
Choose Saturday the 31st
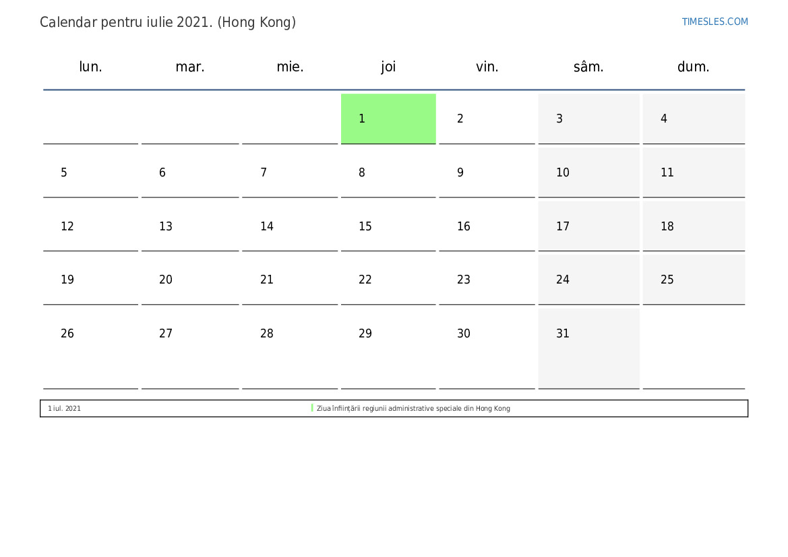(588, 348)
